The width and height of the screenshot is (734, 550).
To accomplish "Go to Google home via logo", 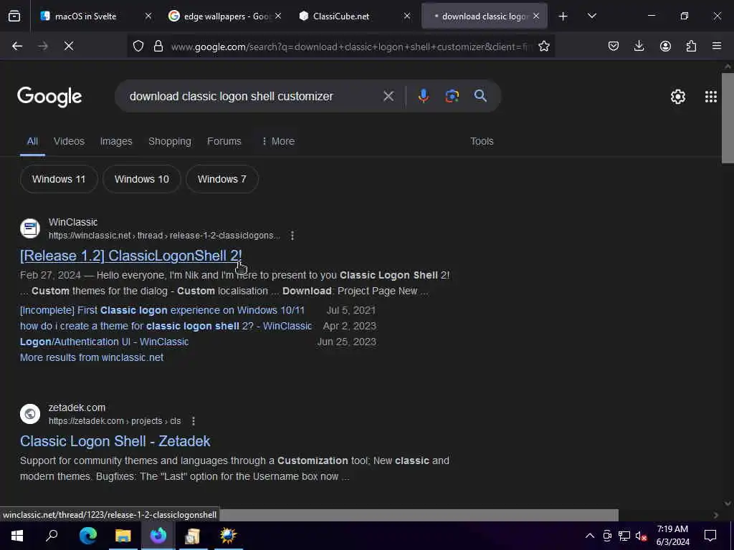I will click(x=49, y=97).
